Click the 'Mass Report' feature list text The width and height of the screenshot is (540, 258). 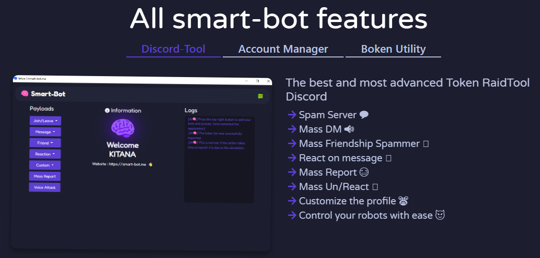tap(328, 172)
